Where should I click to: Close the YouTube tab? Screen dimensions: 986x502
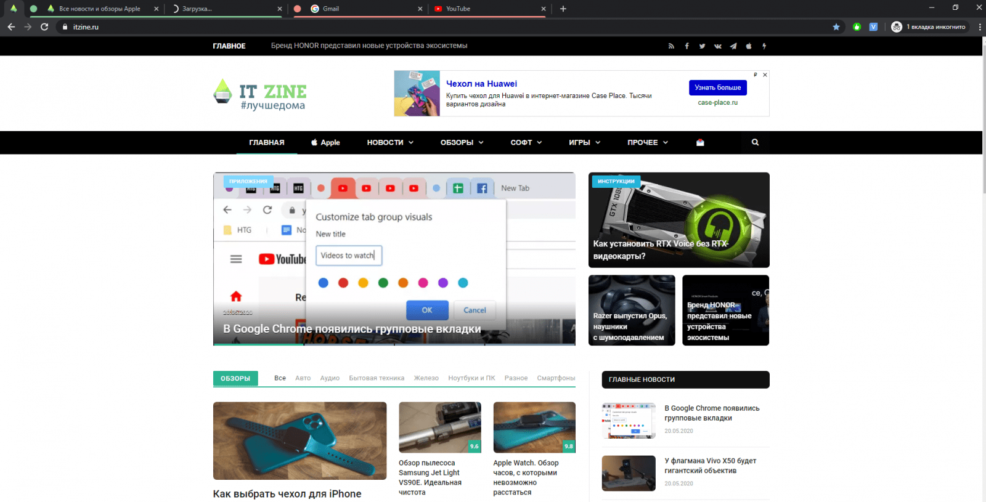coord(543,9)
